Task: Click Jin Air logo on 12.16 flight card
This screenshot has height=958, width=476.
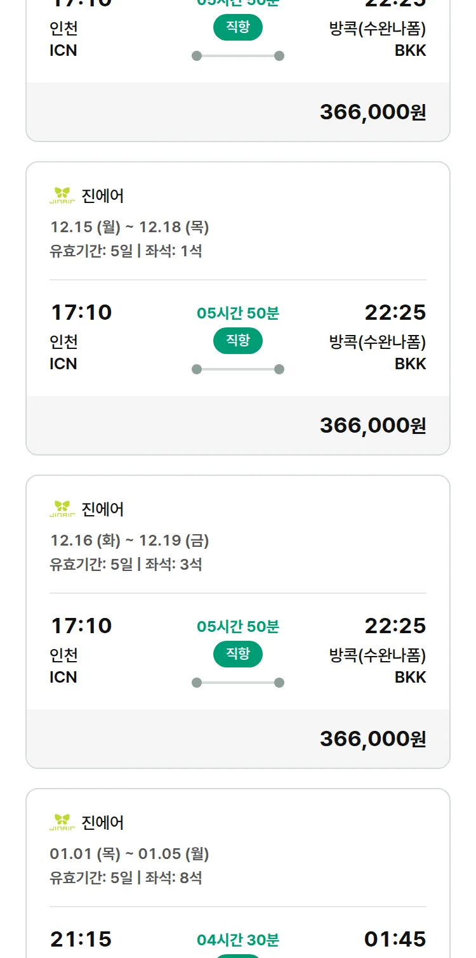Action: [62, 509]
